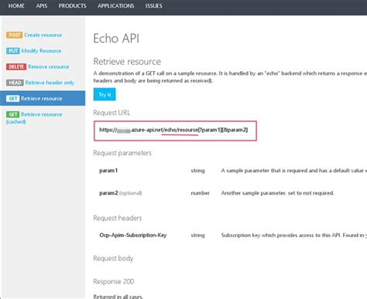Click the Retrieve resource section heading
Screen dimensions: 367x299
(127, 62)
